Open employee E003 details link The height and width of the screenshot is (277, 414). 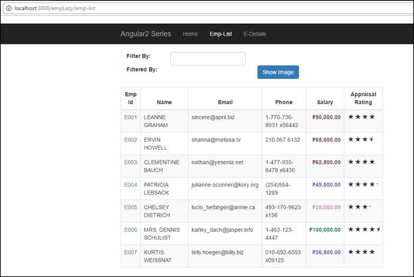coord(130,162)
